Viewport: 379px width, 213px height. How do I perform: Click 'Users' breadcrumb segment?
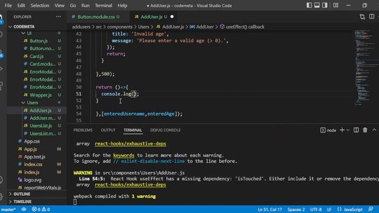click(x=143, y=27)
